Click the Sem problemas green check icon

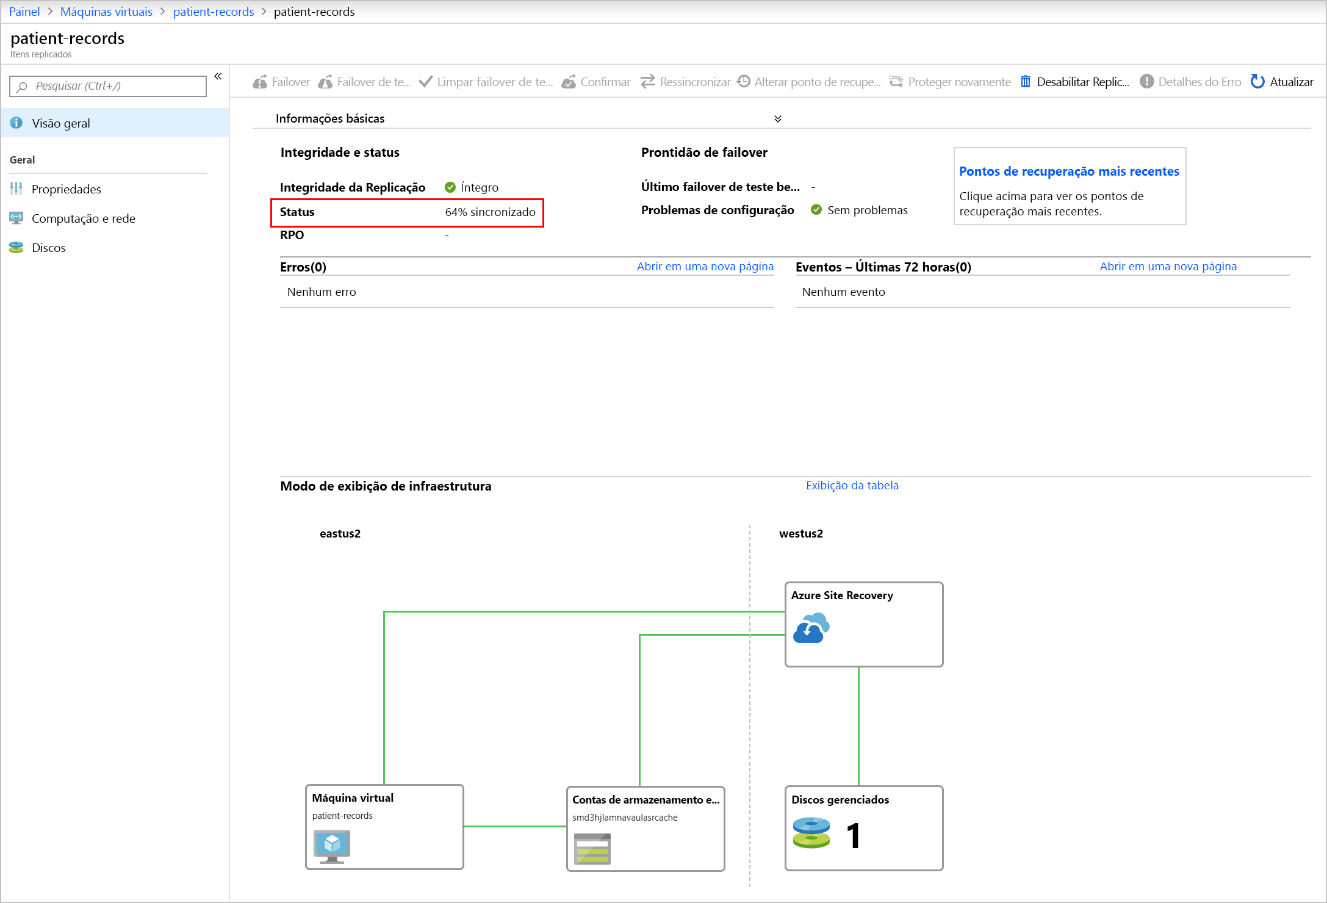click(x=816, y=210)
